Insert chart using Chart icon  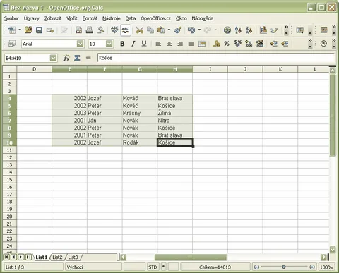[x=263, y=30]
